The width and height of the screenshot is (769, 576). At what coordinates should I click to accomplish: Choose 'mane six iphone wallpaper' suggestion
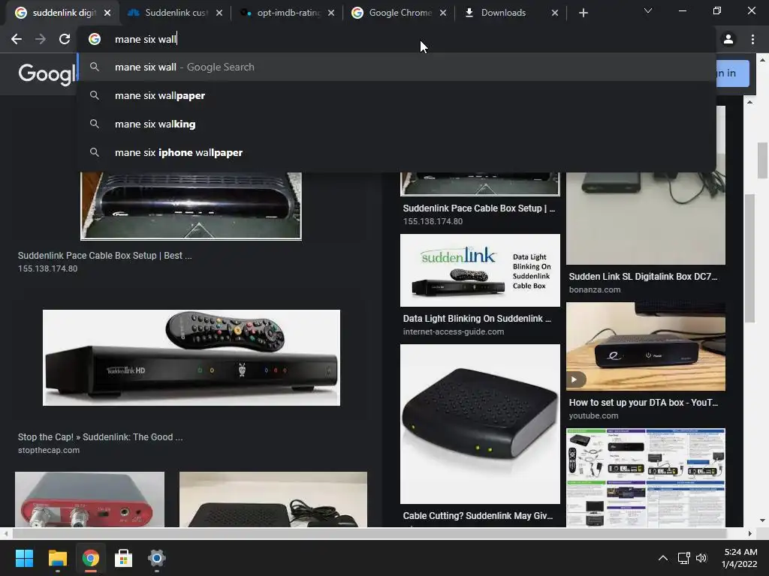tap(397, 152)
